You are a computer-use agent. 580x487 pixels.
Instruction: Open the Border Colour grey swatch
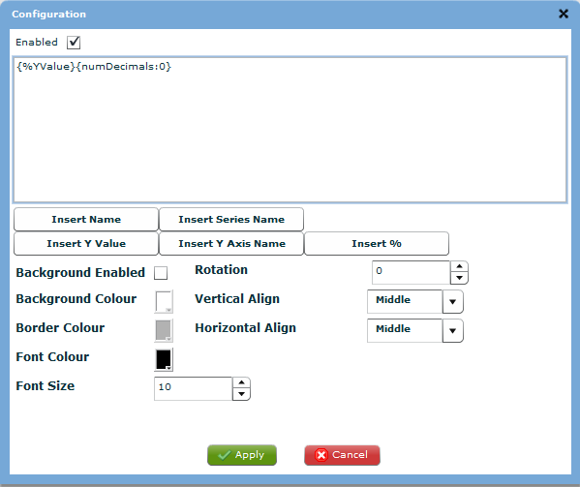[164, 330]
